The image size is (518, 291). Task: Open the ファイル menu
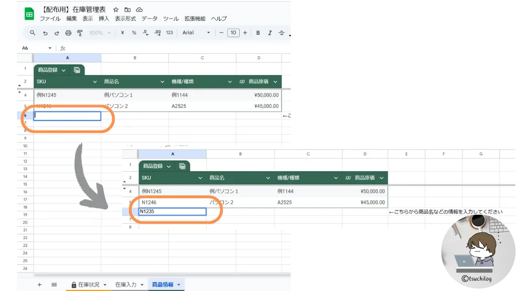(50, 19)
